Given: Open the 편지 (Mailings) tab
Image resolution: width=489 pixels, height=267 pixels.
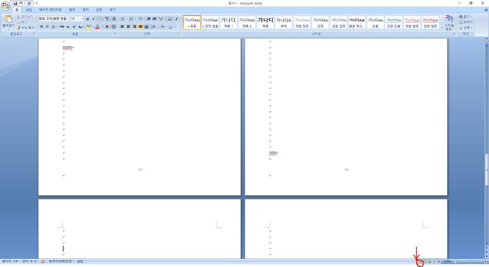Looking at the screenshot, I should 85,10.
